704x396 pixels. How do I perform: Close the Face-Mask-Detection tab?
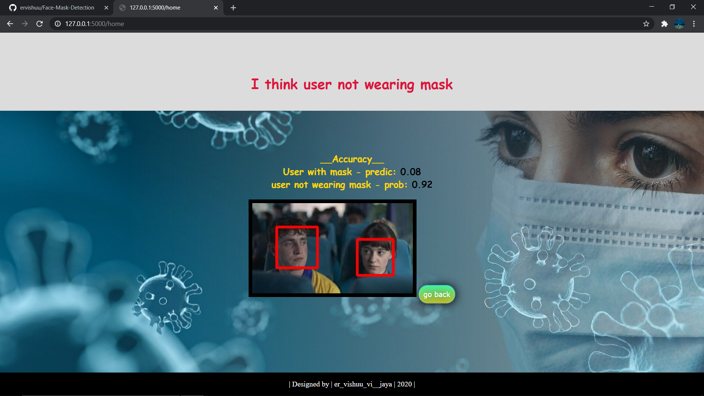[x=106, y=7]
